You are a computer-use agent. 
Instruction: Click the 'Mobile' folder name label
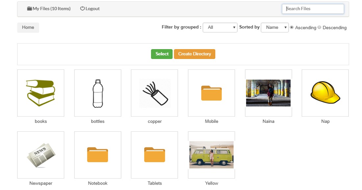pos(212,121)
